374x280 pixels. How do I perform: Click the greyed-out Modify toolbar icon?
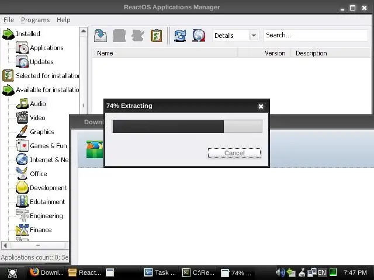point(138,36)
